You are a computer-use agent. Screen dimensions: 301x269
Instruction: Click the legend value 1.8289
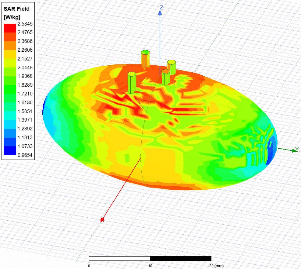point(25,85)
